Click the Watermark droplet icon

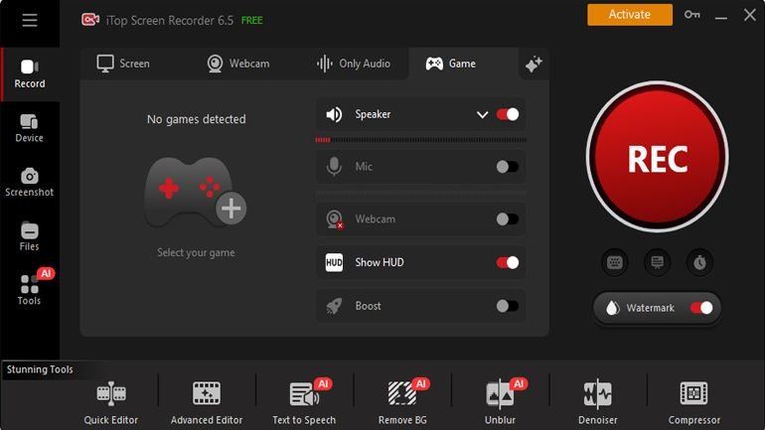[612, 308]
